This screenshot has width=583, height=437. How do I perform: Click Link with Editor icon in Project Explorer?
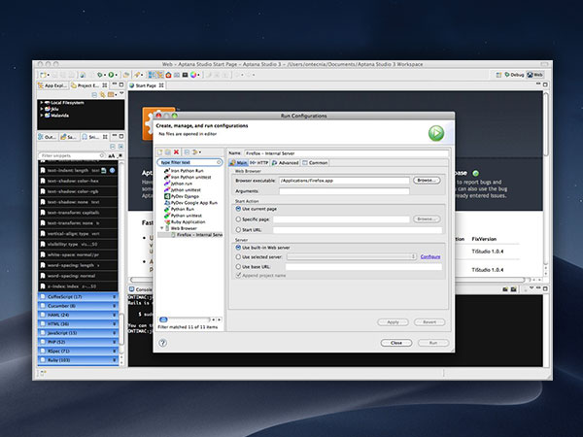coord(102,95)
